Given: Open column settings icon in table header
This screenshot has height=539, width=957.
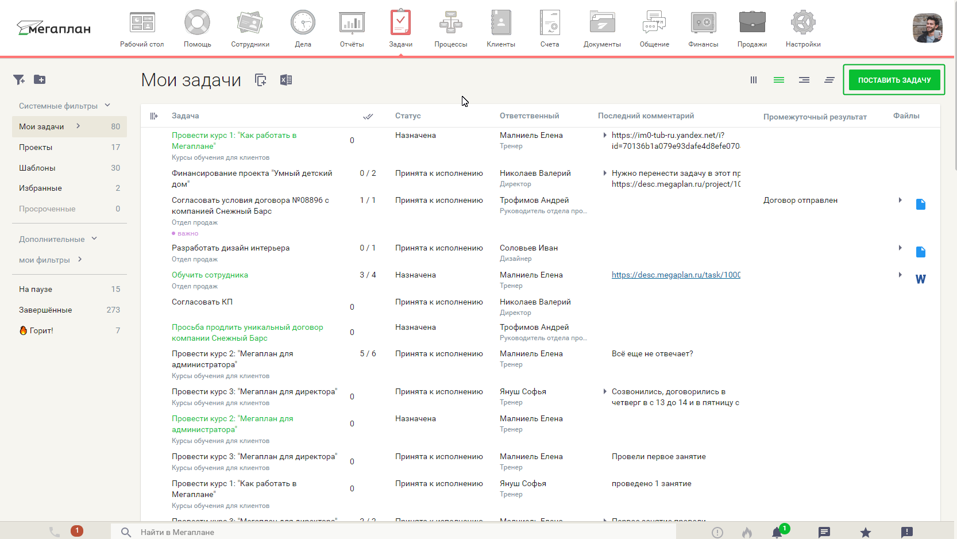Looking at the screenshot, I should pyautogui.click(x=154, y=116).
